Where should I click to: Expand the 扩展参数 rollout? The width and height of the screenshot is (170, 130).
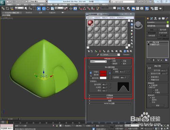[110, 95]
